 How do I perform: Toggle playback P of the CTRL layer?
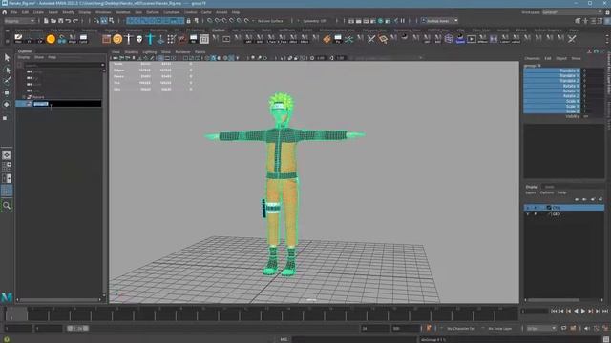[x=536, y=208]
